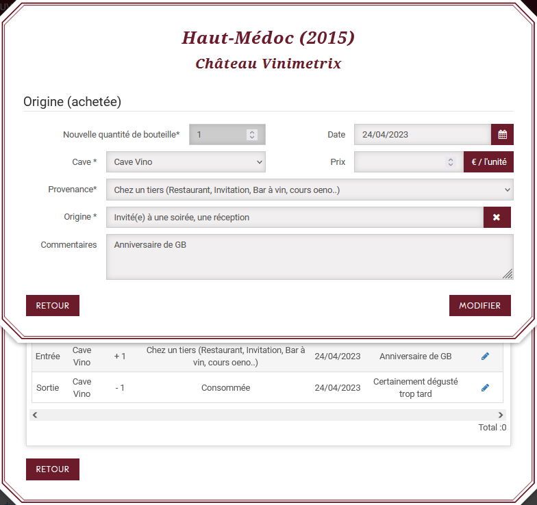Grab the Commentaires textarea resize handle

(x=508, y=274)
